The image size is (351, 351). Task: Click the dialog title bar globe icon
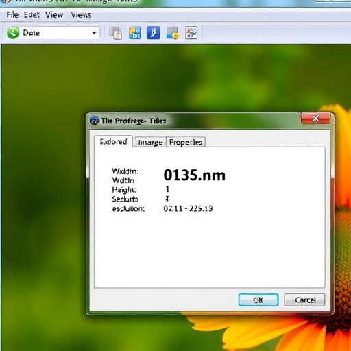tap(95, 120)
